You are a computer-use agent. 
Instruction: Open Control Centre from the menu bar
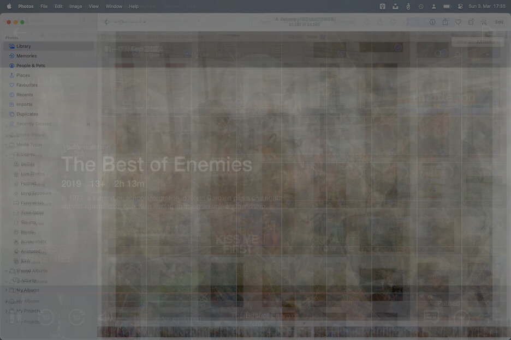click(460, 6)
